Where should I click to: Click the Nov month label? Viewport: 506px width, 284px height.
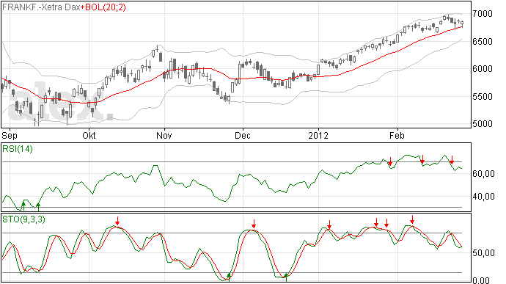(164, 135)
